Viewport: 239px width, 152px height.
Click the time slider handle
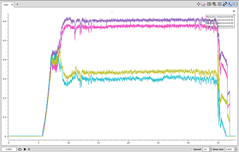[29, 149]
